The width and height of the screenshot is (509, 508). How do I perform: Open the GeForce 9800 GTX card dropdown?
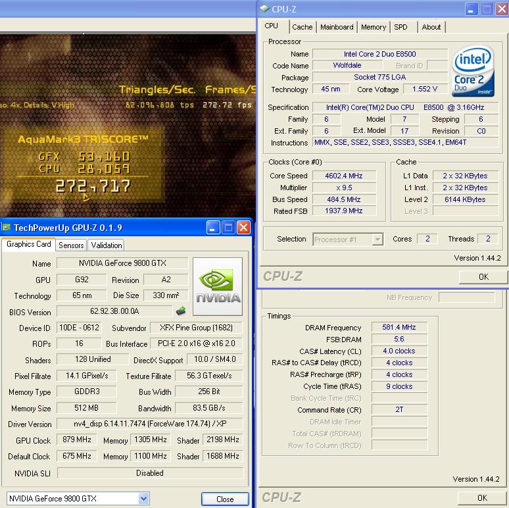pyautogui.click(x=144, y=498)
